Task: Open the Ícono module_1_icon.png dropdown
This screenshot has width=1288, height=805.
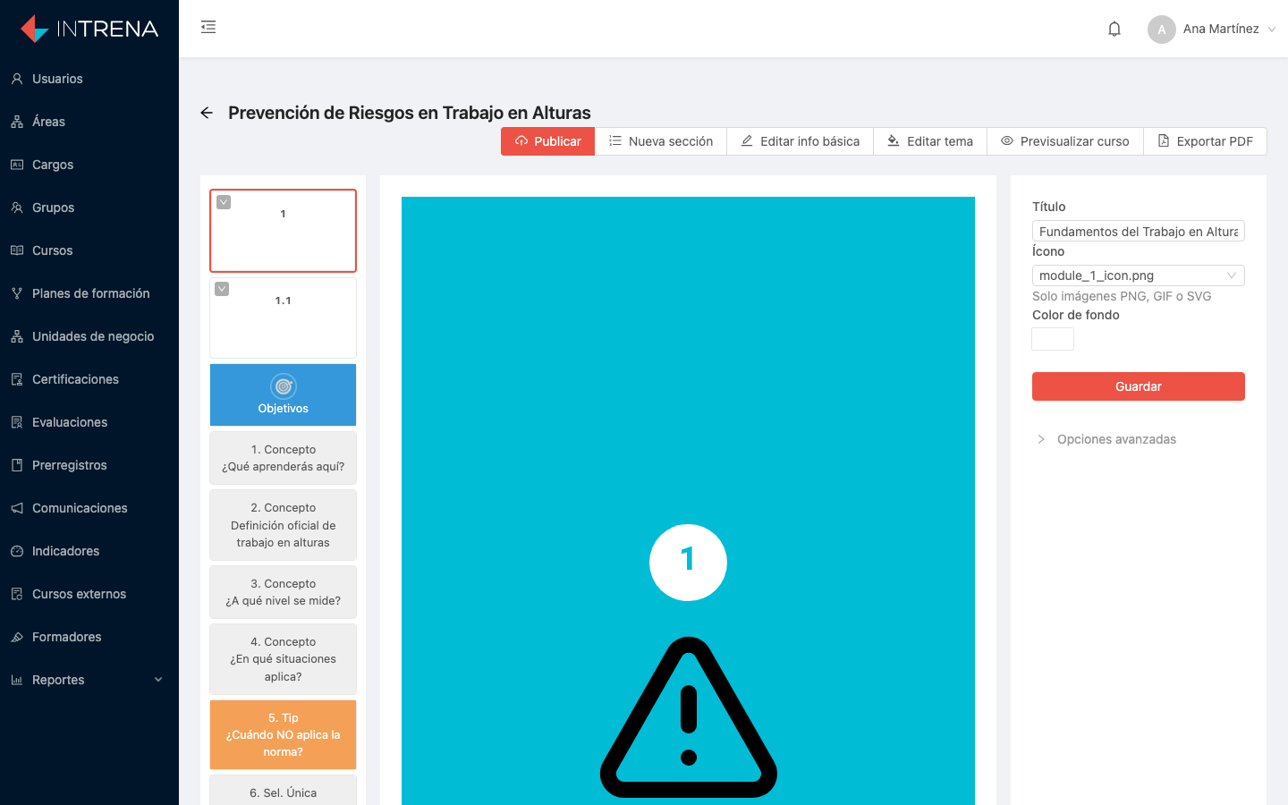Action: click(x=1138, y=275)
